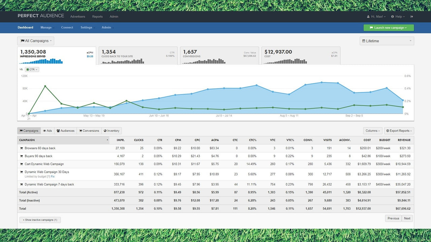Expand the Lifetime date range selector
The image size is (431, 242).
click(x=387, y=41)
